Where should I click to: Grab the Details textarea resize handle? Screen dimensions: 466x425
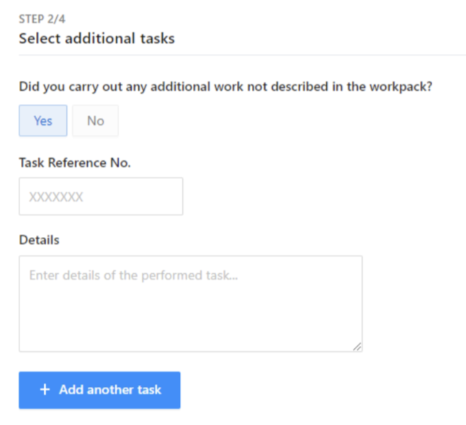coord(357,347)
